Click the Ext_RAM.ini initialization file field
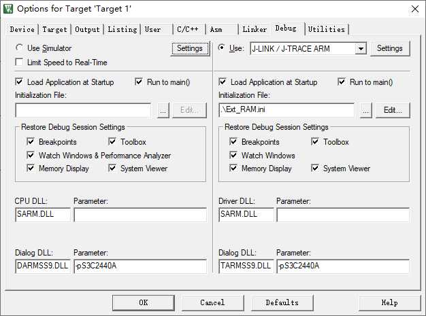The height and width of the screenshot is (316, 426). pos(286,110)
